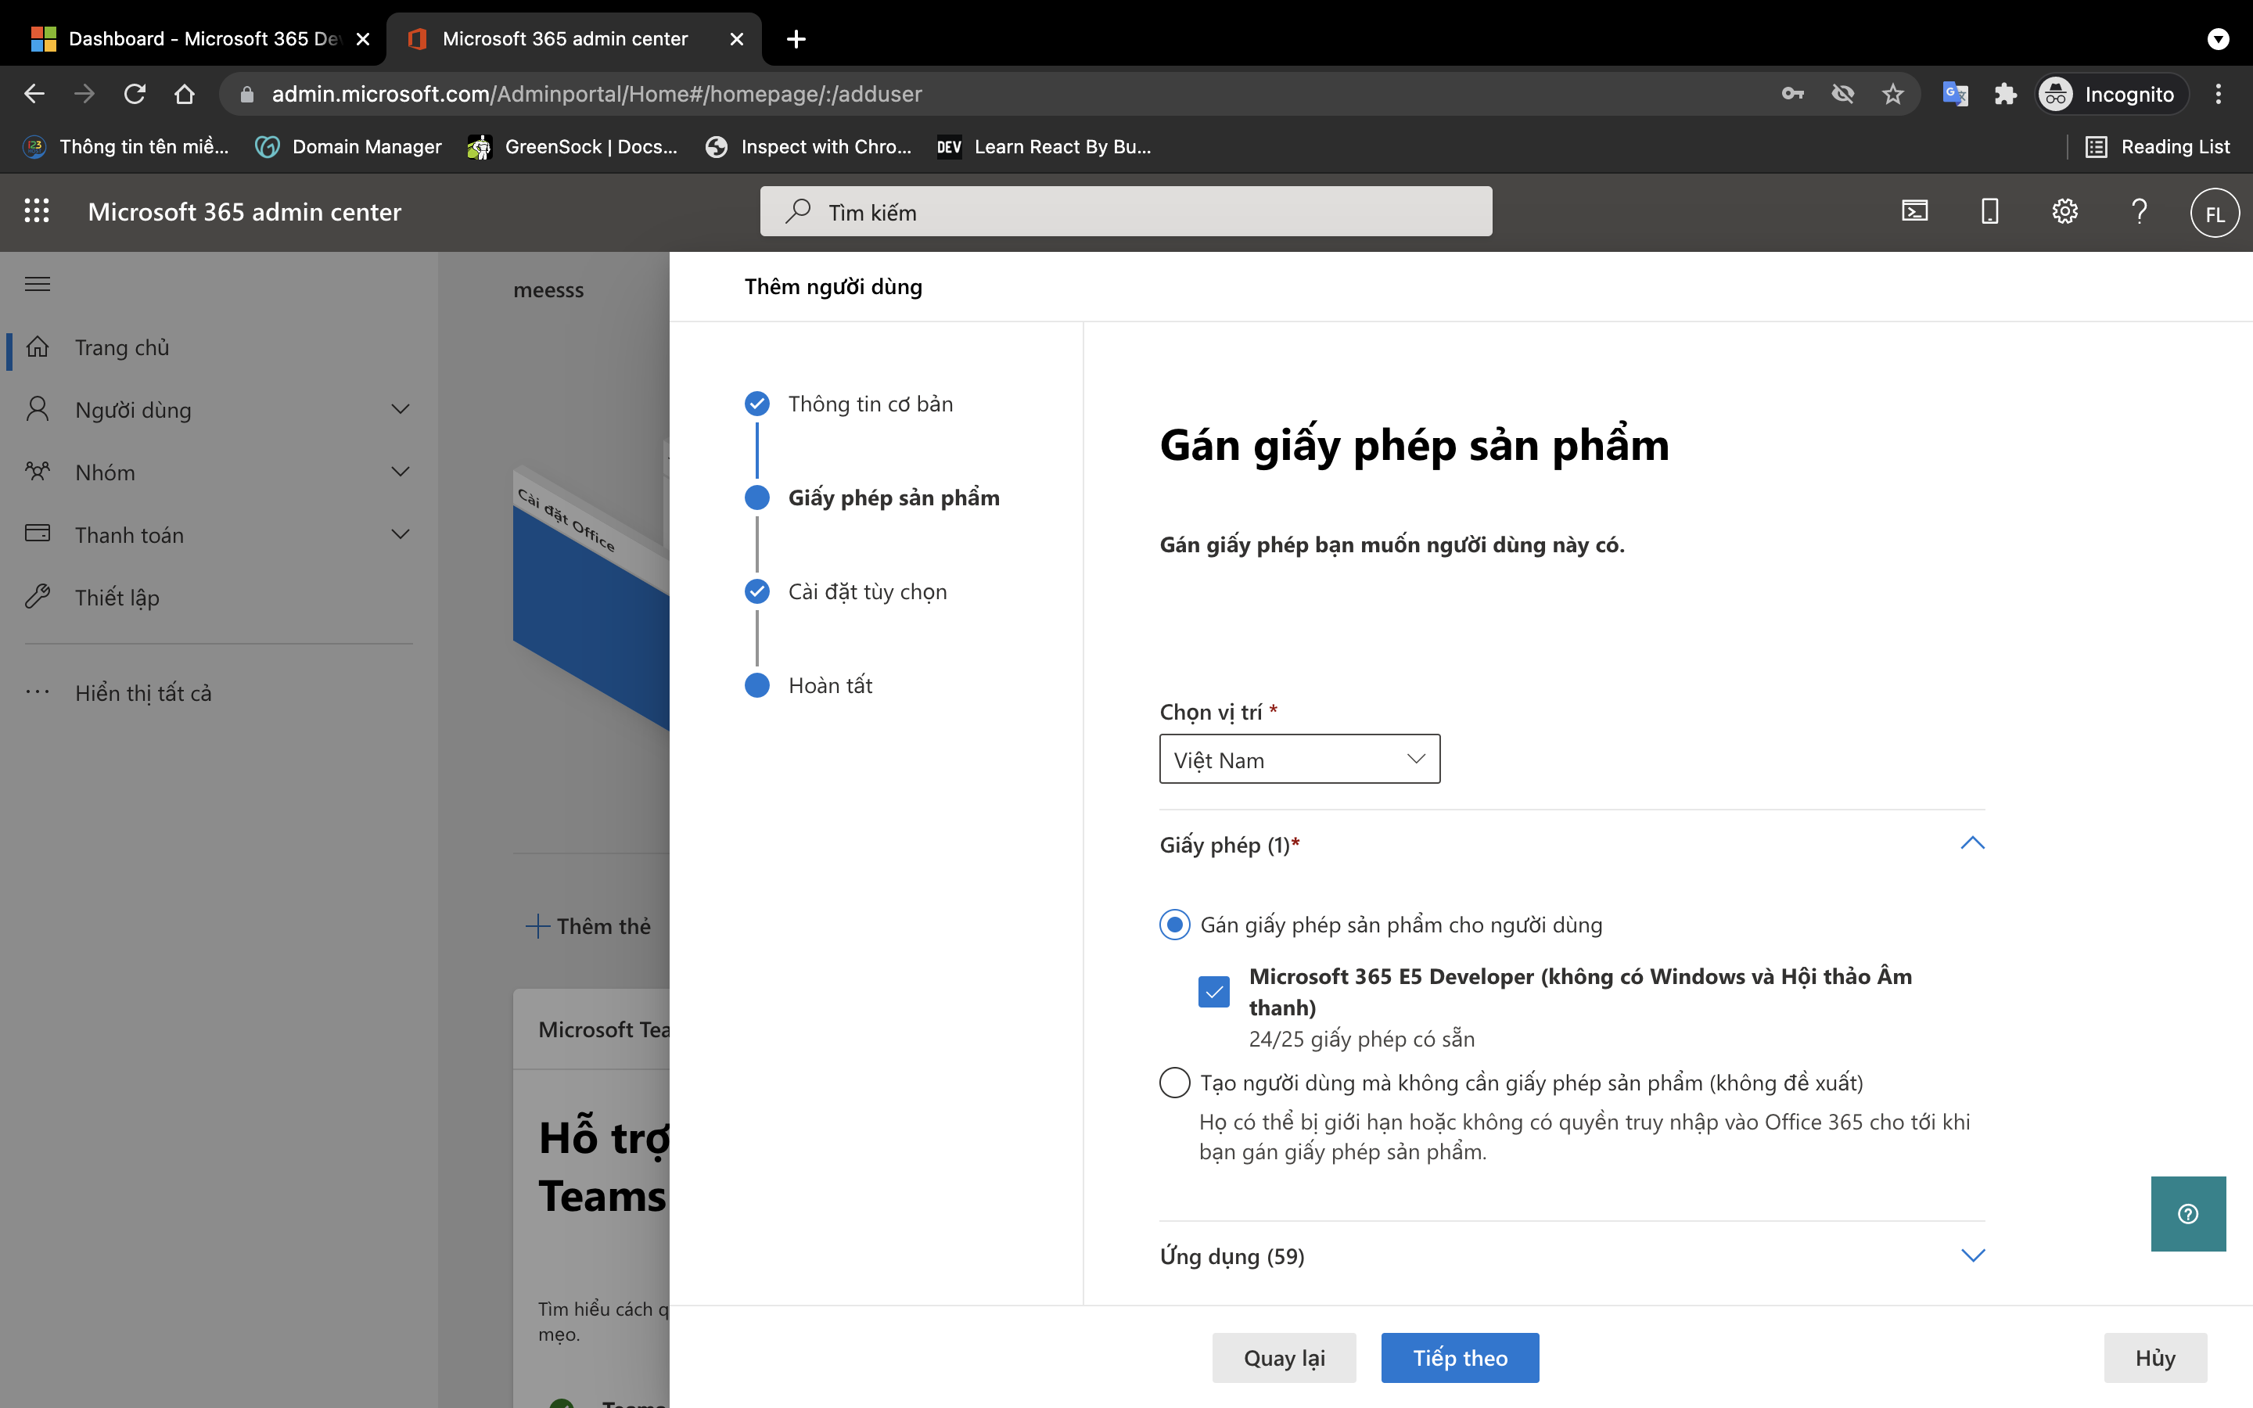Open the floating help bubble at bottom right
Screen dimensions: 2253x1408
[x=2187, y=1212]
